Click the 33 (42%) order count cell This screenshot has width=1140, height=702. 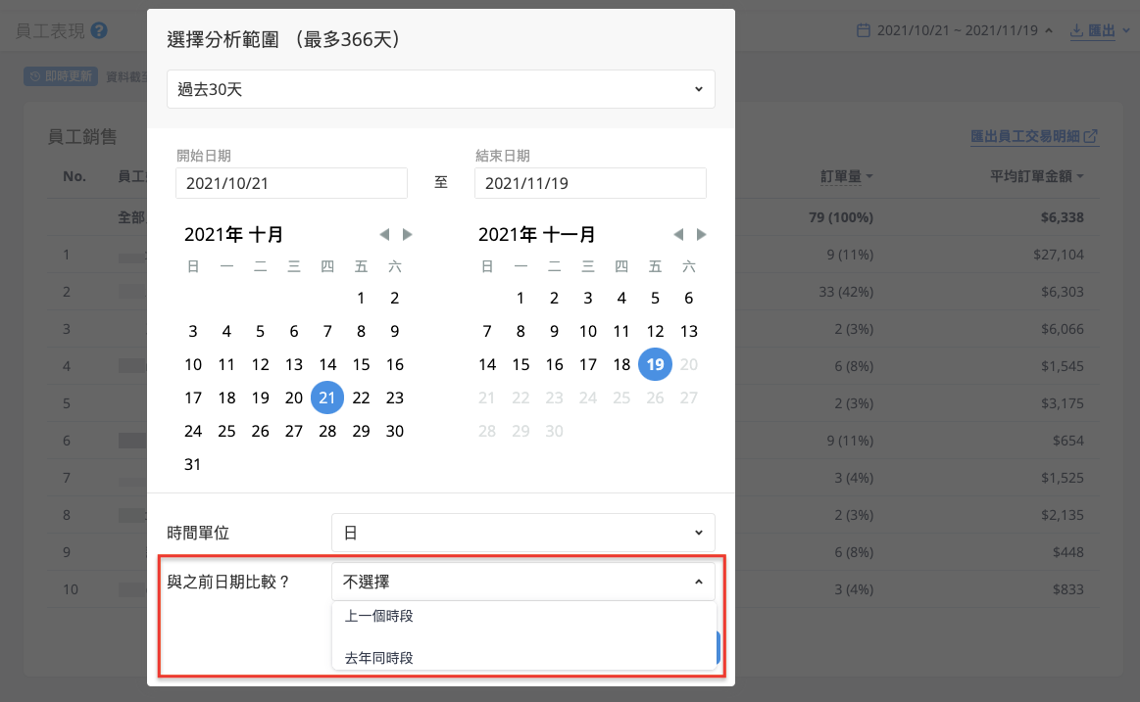[x=846, y=292]
